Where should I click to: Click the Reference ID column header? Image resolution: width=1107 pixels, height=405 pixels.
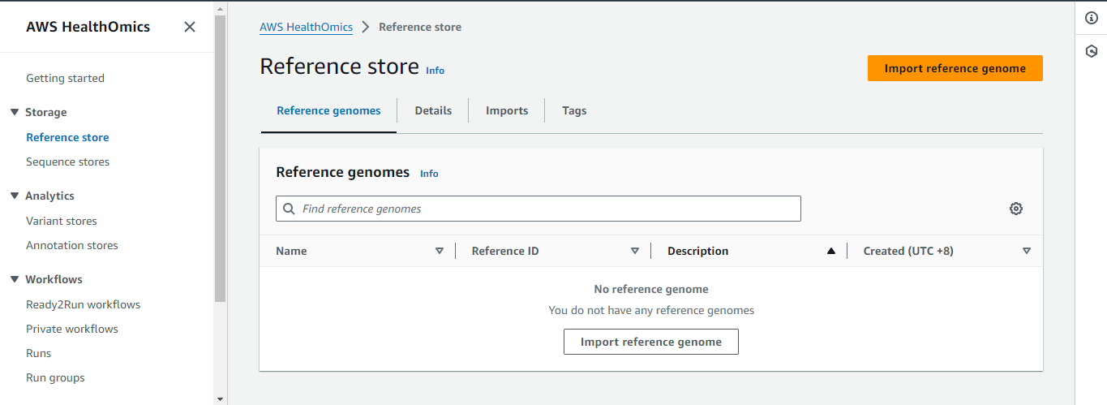505,251
